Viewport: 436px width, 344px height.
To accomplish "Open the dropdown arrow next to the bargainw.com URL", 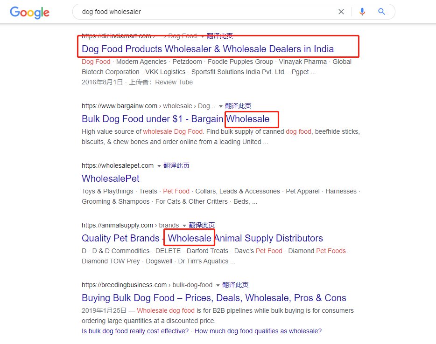I will 221,106.
